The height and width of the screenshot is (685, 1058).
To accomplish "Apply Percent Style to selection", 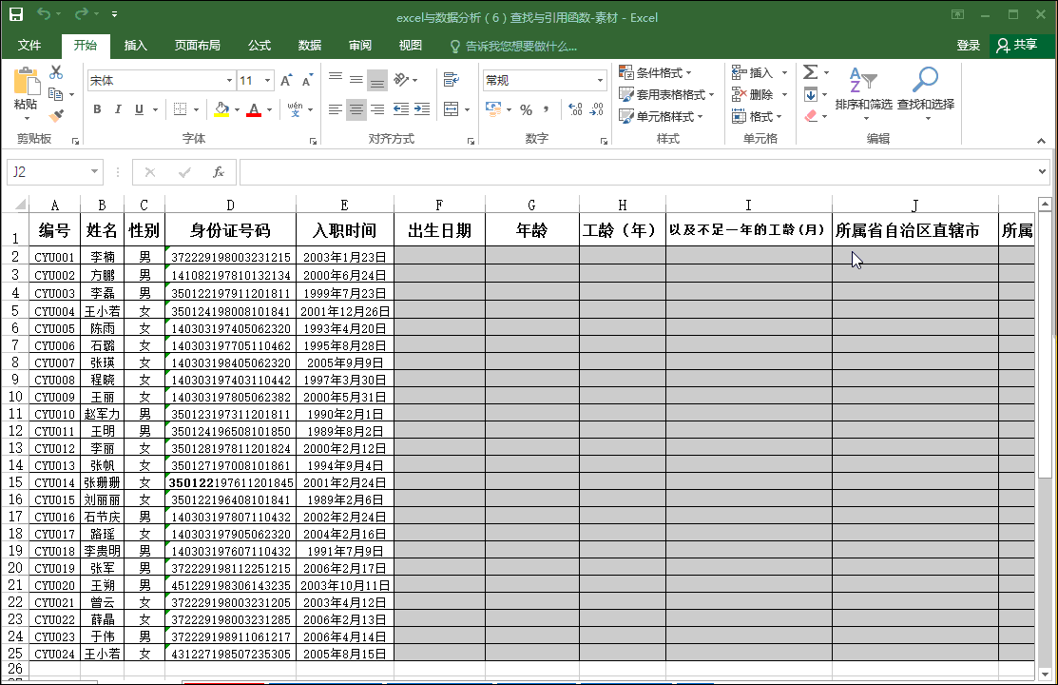I will pyautogui.click(x=525, y=110).
